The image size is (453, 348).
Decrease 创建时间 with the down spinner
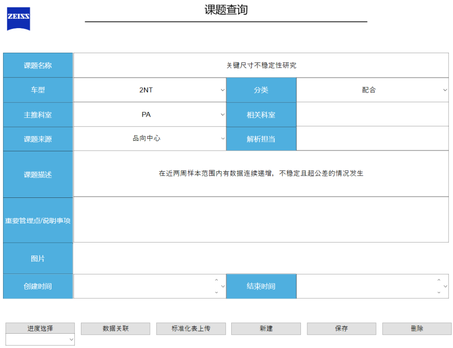click(x=216, y=293)
